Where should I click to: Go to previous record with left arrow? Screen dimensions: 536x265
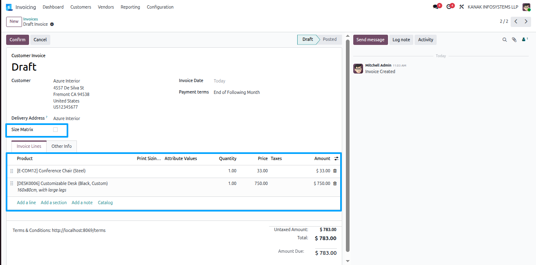(x=516, y=21)
